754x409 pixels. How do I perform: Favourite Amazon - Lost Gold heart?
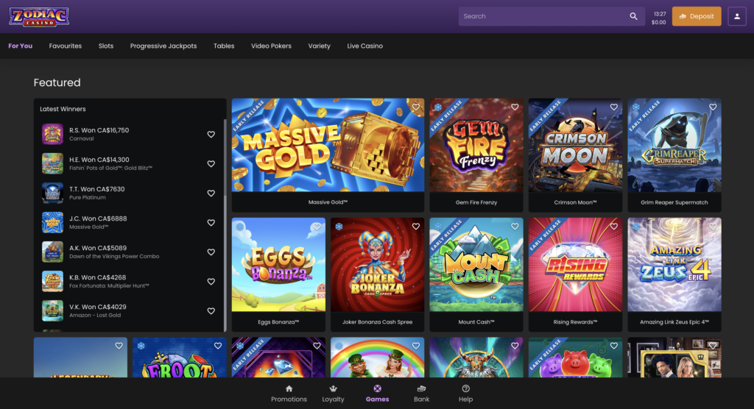pos(211,311)
